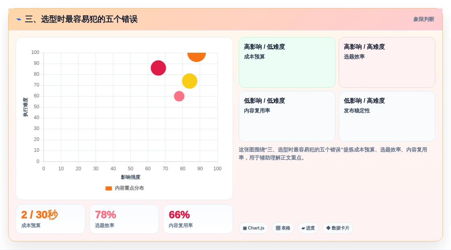Screen dimensions: 451x250
Task: Select the Chart.js tag chip
Action: coord(253,228)
